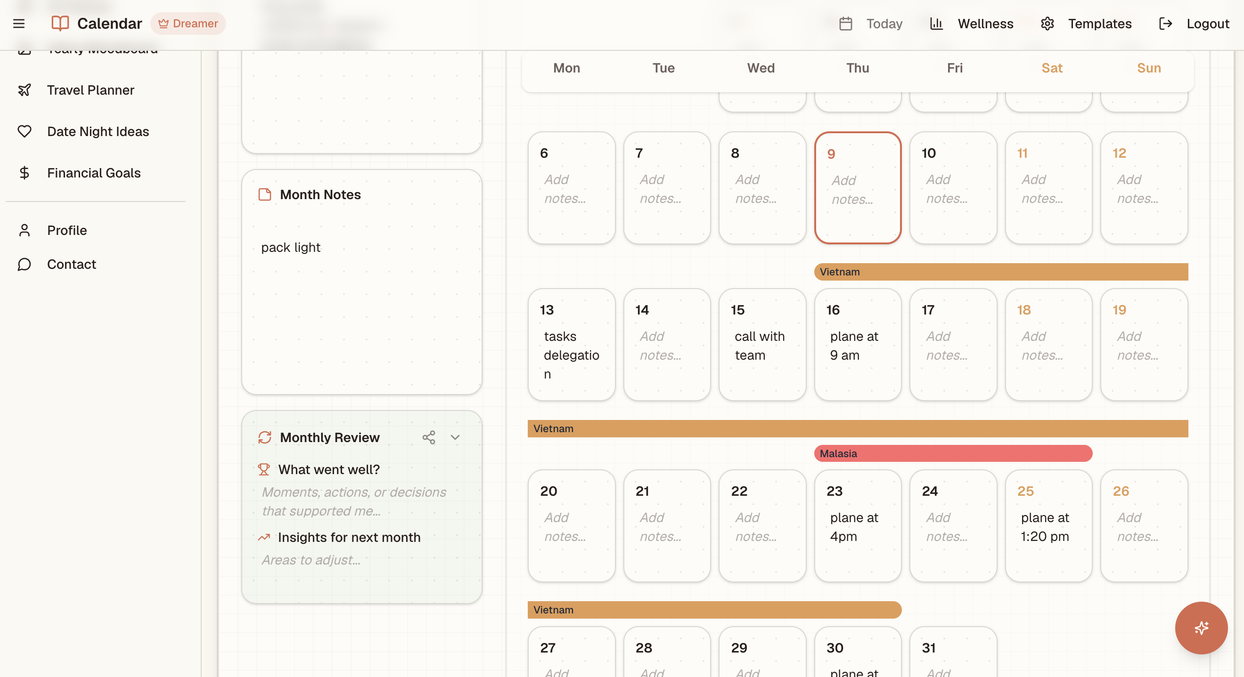Click the heart icon for Date Night
The height and width of the screenshot is (677, 1244).
[x=24, y=131]
